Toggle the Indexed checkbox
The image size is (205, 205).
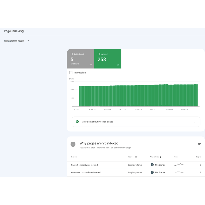click(x=99, y=54)
